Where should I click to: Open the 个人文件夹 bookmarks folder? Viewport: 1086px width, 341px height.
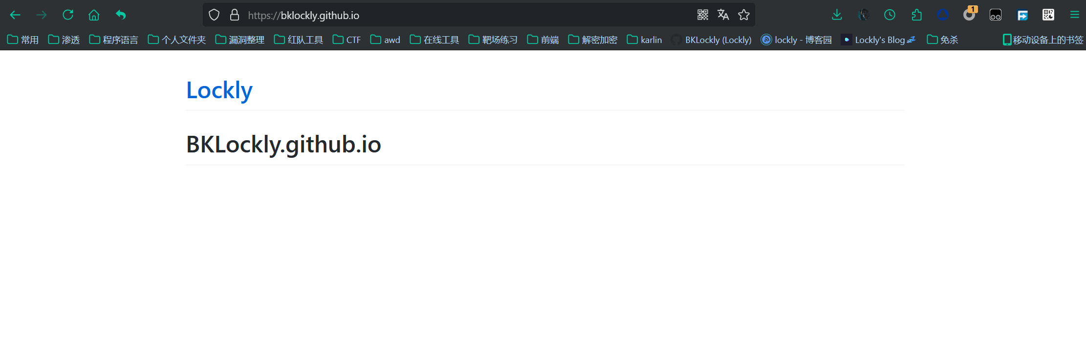177,40
